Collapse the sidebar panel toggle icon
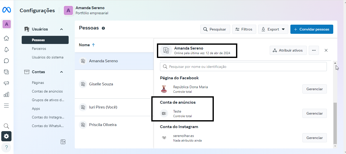The width and height of the screenshot is (346, 154). (x=63, y=142)
